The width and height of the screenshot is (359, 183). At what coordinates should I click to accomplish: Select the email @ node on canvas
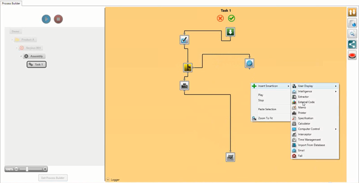[249, 63]
